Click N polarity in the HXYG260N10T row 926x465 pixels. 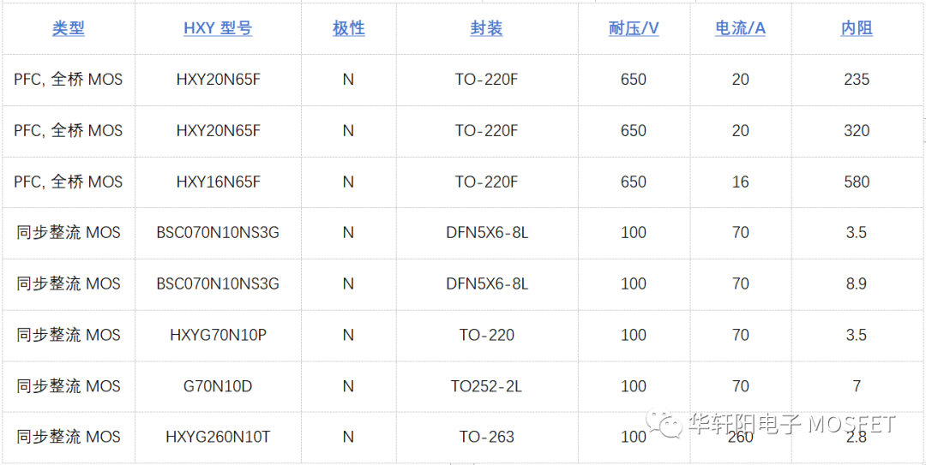tap(348, 438)
